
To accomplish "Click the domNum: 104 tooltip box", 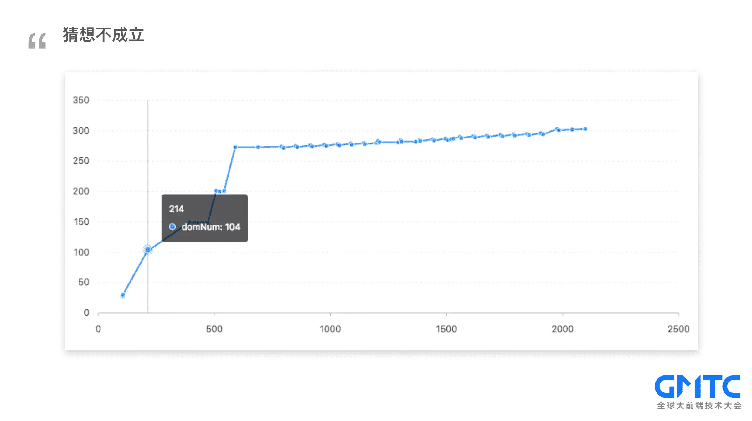I will [205, 218].
